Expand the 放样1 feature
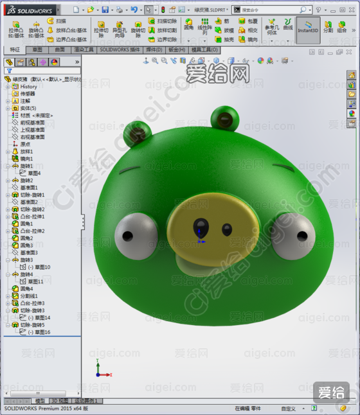This screenshot has width=360, height=415. pos(8,152)
